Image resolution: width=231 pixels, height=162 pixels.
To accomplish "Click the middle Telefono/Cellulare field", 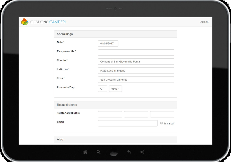I will coord(136,114).
